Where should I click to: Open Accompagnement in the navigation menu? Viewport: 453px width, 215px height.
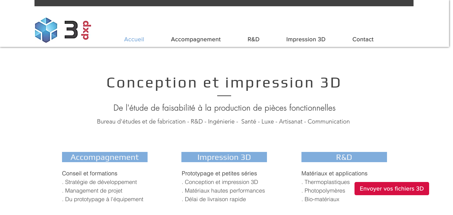point(196,39)
